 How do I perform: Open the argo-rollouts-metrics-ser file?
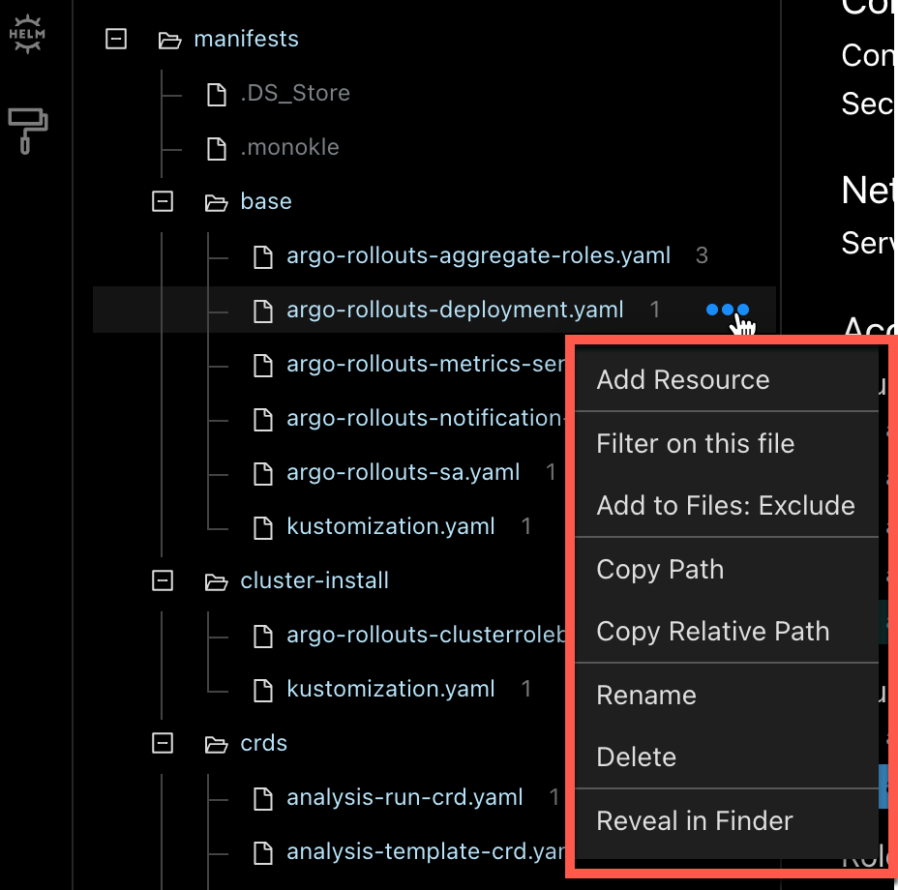[x=426, y=365]
